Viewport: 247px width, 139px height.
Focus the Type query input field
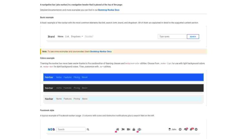[172, 36]
